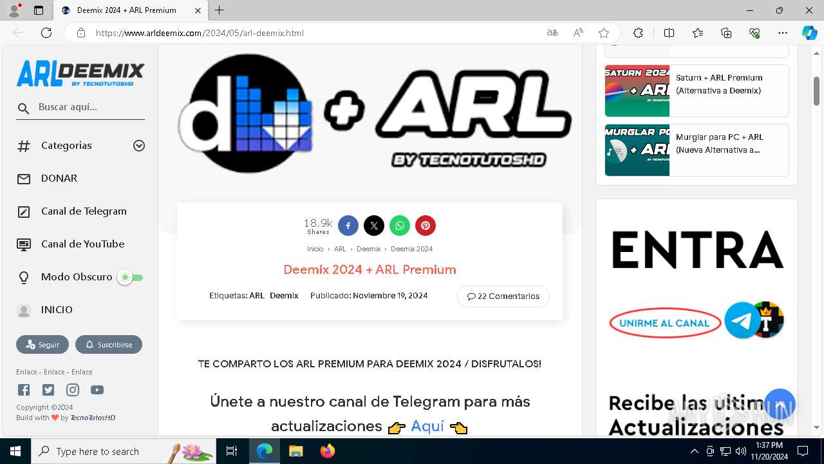The width and height of the screenshot is (824, 464).
Task: Click the Read aloud icon in address bar
Action: pos(578,33)
